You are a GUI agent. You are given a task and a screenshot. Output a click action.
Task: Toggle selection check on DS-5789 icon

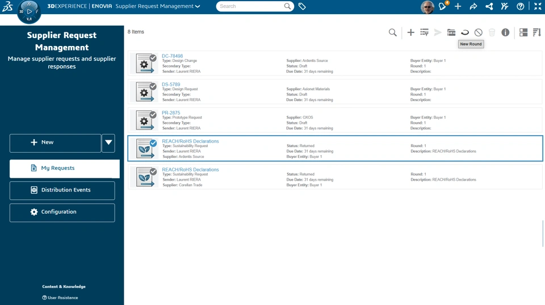tap(153, 86)
